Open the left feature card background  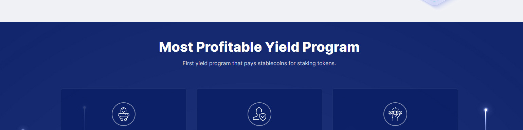[124, 109]
